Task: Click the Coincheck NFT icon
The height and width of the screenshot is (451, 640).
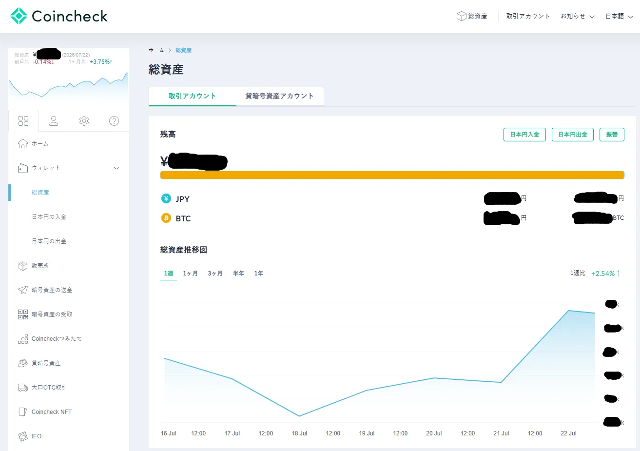Action: click(x=23, y=412)
